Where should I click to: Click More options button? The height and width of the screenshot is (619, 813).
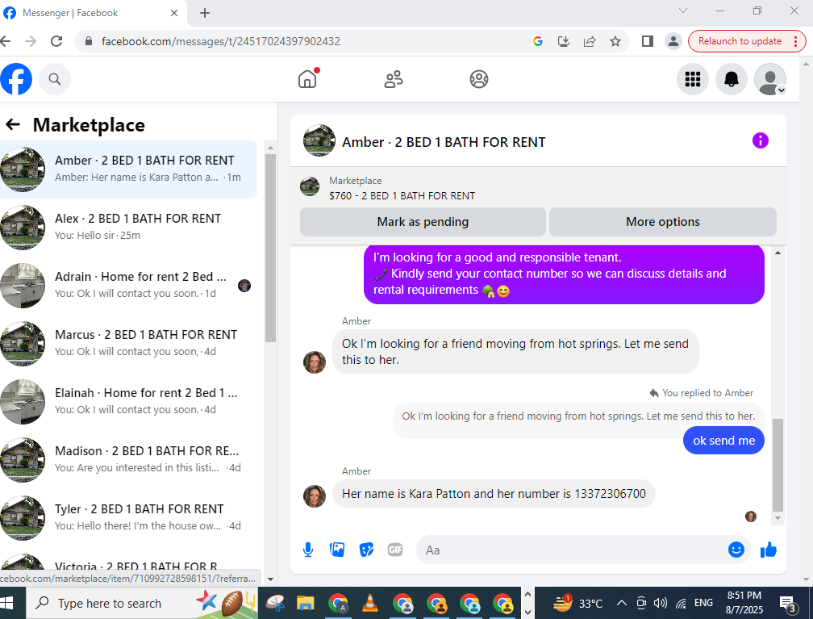(663, 222)
